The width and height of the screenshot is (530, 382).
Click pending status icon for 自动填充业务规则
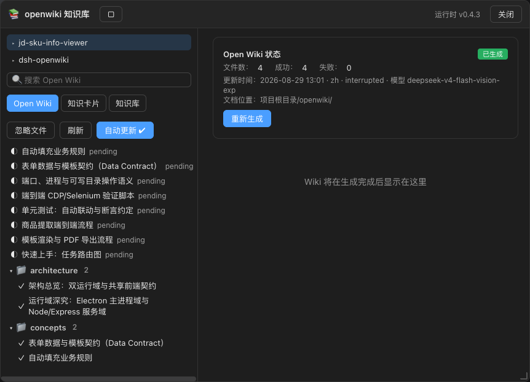coord(14,151)
